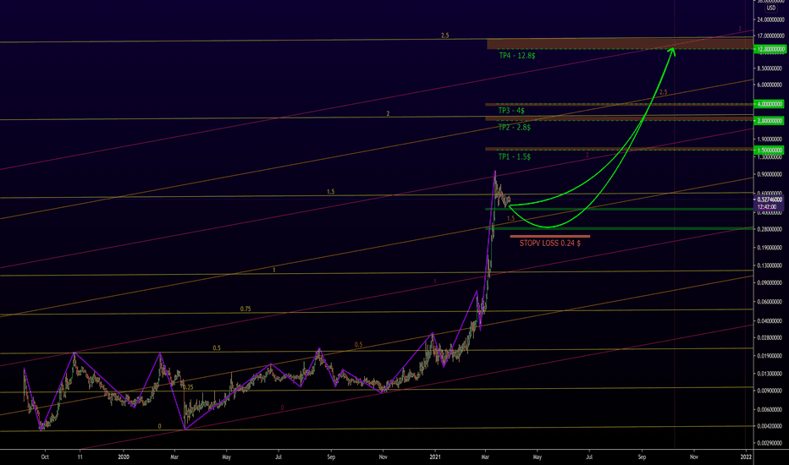Click the 0.90000000 price axis value
This screenshot has height=465, width=789.
click(770, 175)
